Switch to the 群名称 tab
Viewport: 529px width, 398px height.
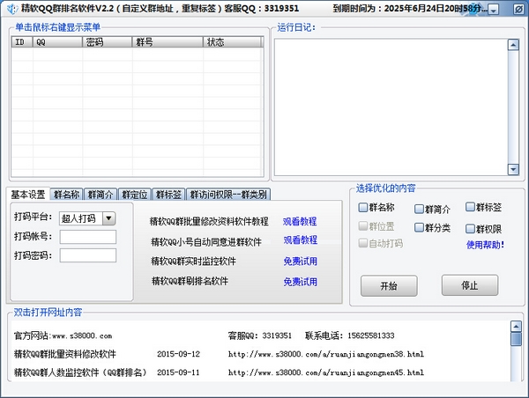pos(66,195)
